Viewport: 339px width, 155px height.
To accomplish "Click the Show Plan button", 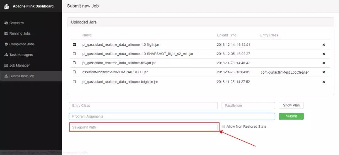I will [x=291, y=105].
